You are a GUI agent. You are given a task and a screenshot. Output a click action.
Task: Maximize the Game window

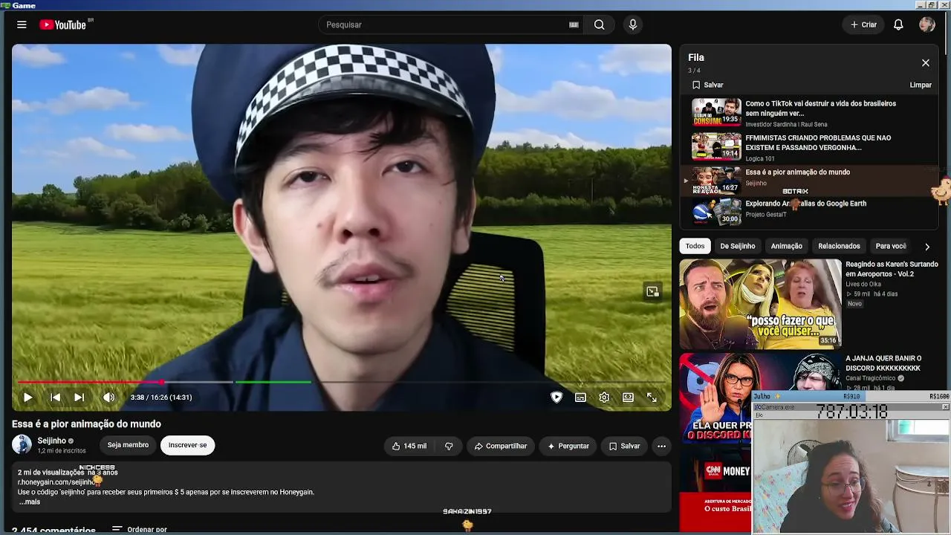tap(932, 5)
